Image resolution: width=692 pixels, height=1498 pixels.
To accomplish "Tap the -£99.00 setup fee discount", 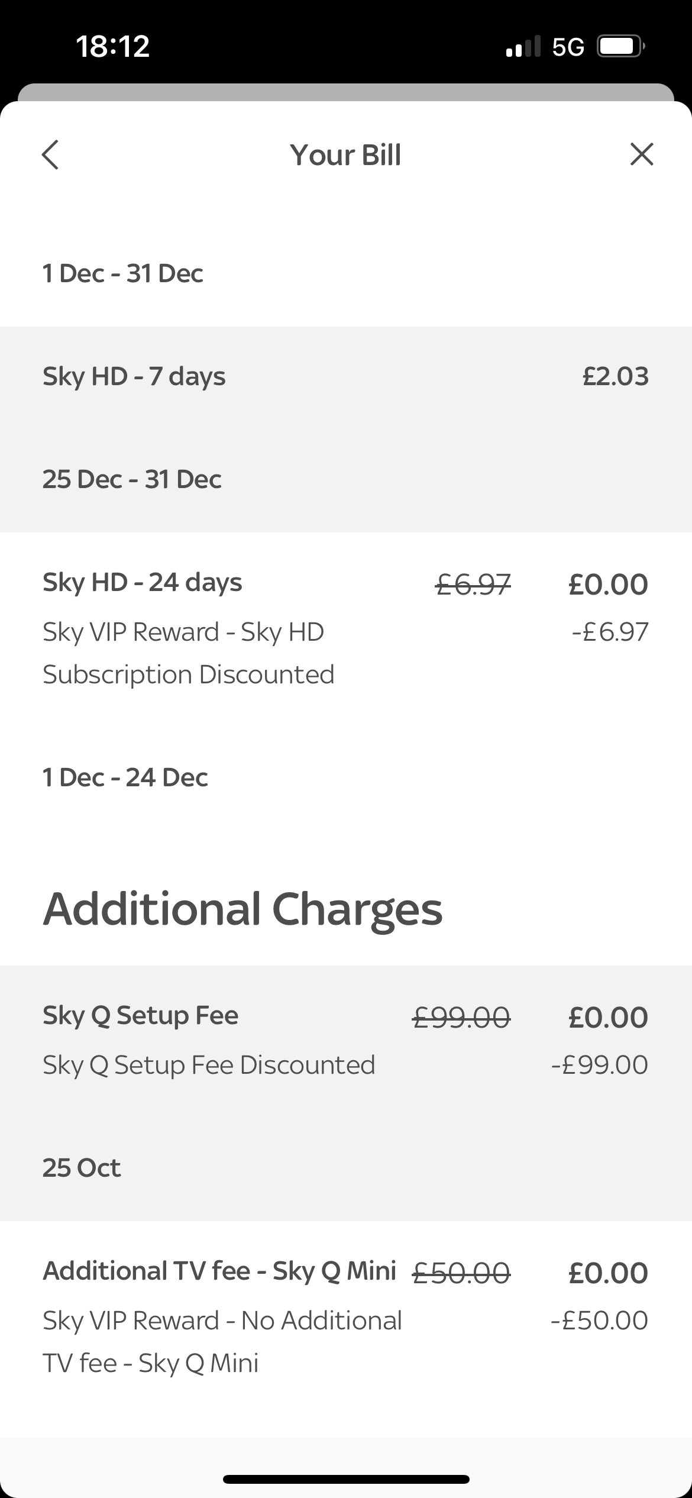I will coord(600,1065).
